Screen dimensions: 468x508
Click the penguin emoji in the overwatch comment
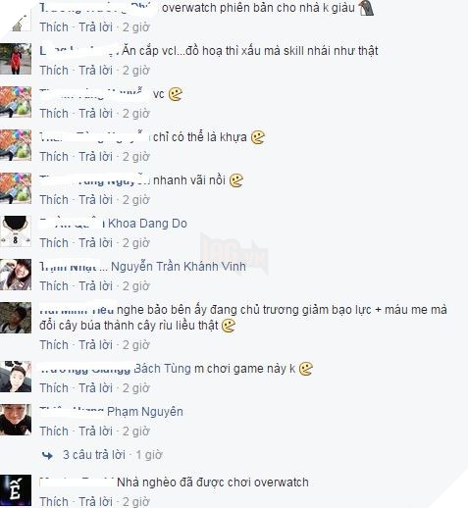(366, 8)
